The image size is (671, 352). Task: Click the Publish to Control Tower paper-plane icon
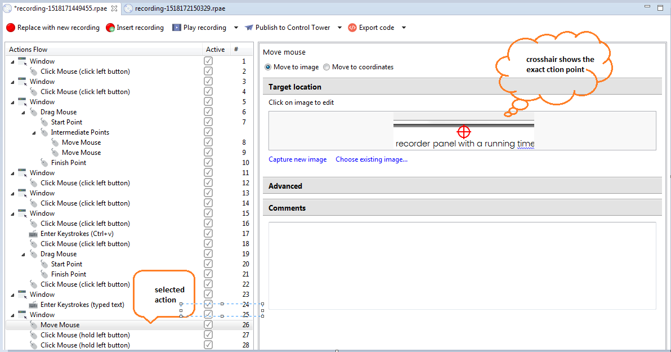pyautogui.click(x=249, y=28)
